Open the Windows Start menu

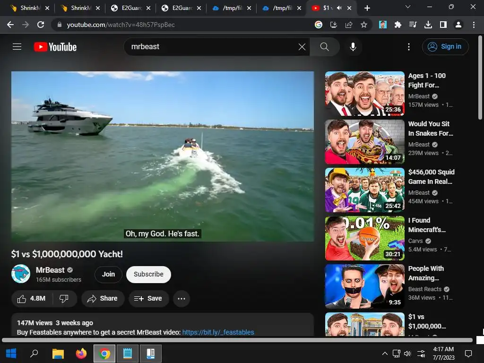pyautogui.click(x=11, y=354)
